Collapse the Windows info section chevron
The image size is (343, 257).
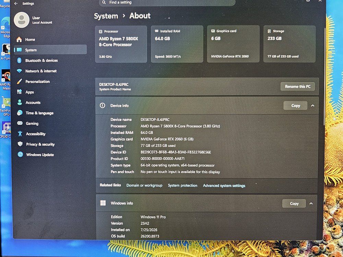coord(311,204)
